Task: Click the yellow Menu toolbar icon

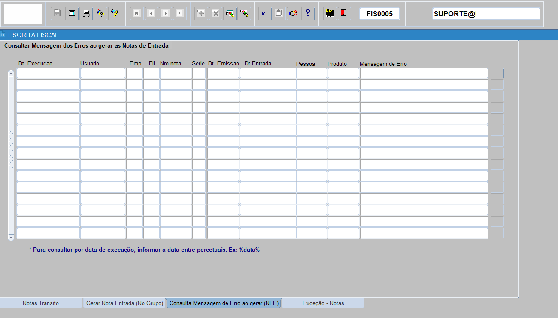Action: [330, 13]
